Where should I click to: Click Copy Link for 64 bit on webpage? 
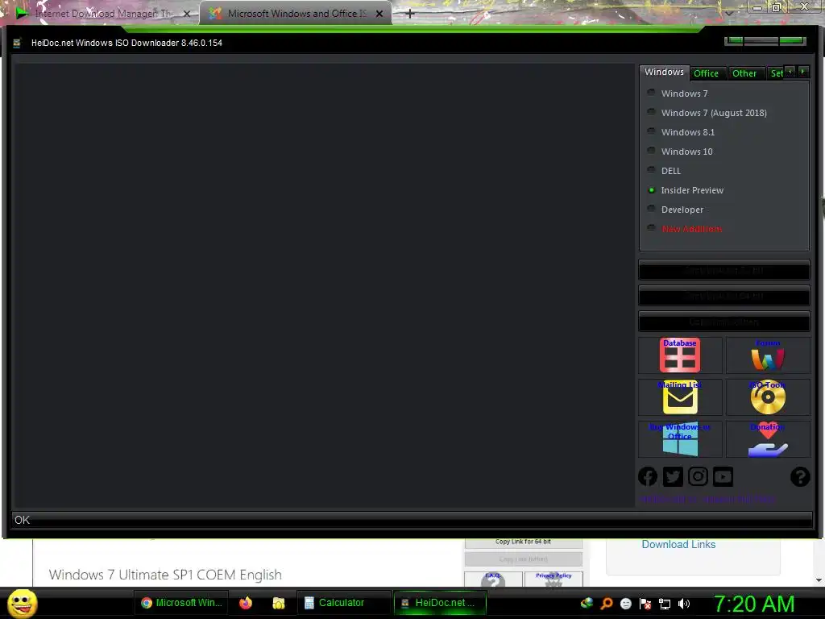pos(523,542)
